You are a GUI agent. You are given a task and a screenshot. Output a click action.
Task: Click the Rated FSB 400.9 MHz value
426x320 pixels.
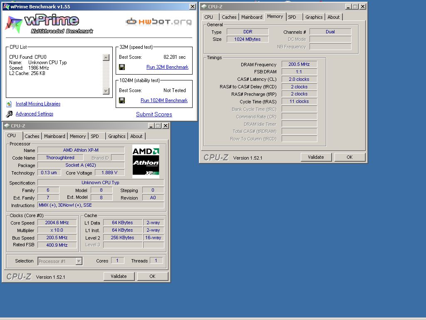(57, 245)
